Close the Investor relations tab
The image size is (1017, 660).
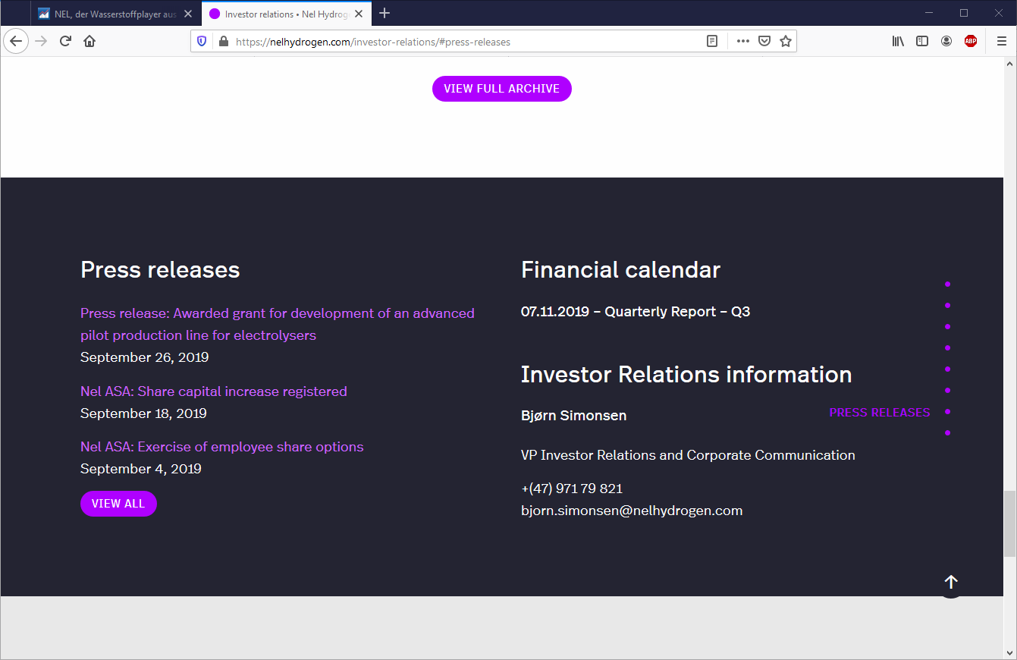coord(359,14)
